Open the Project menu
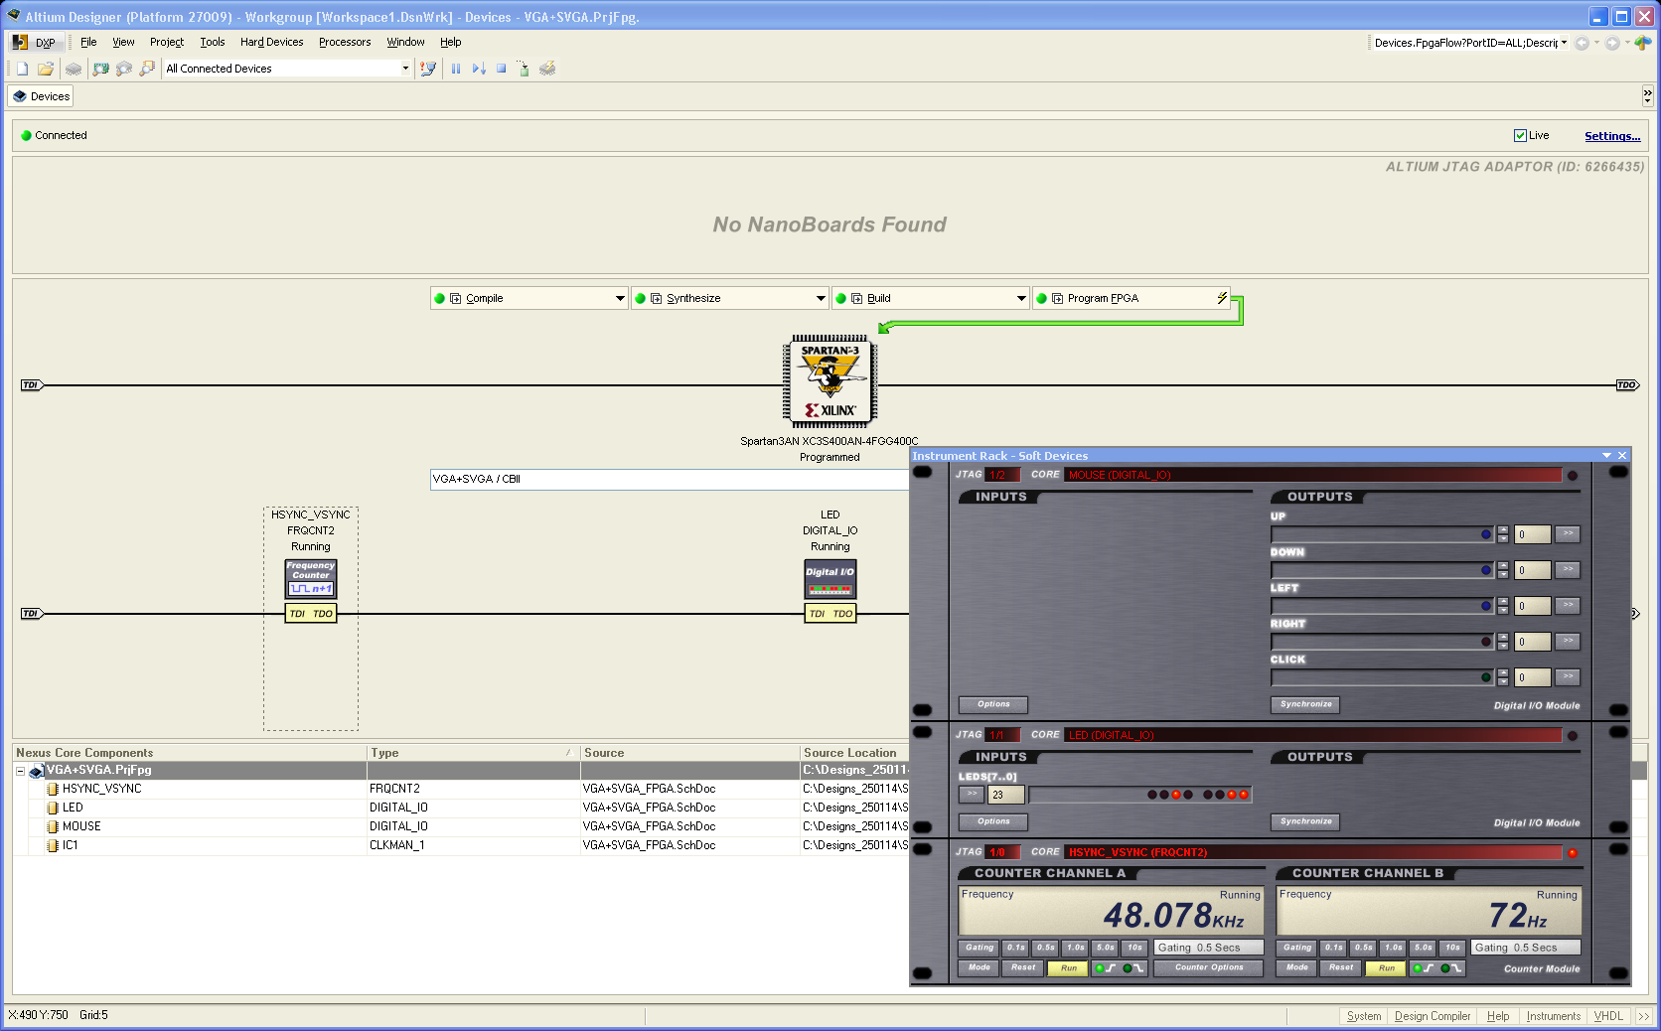Screen dimensions: 1661x1031 (x=167, y=43)
